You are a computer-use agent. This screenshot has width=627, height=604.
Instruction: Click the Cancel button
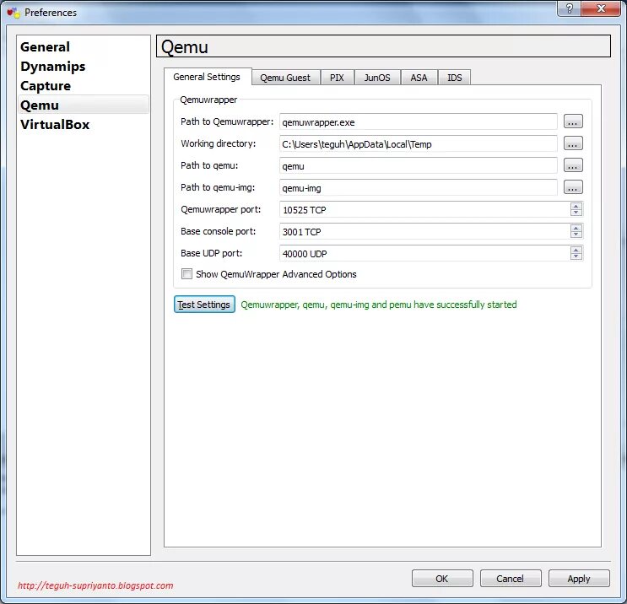pos(511,579)
